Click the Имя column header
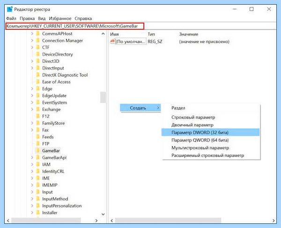Viewport: 281px width, 228px height. pyautogui.click(x=114, y=34)
